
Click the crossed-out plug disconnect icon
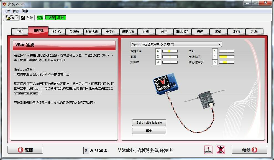[x=221, y=150]
